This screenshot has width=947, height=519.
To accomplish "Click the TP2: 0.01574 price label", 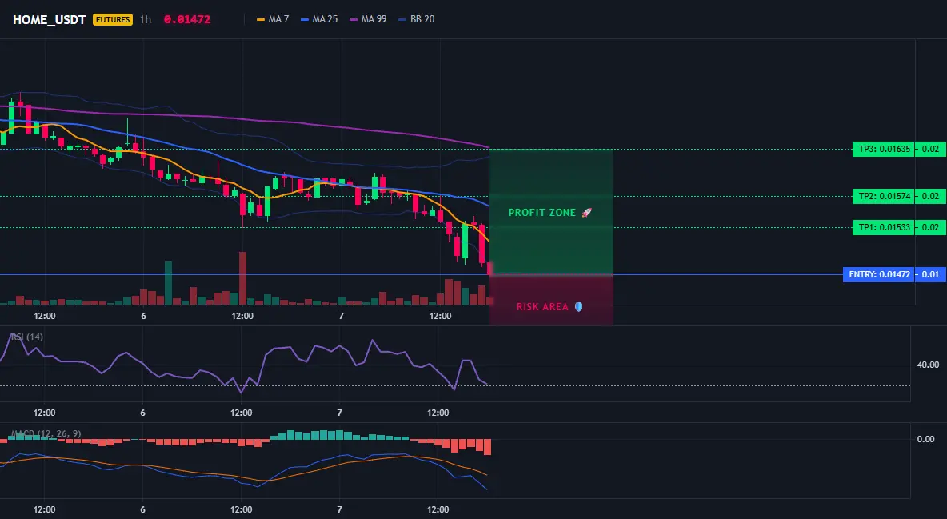I will 882,197.
